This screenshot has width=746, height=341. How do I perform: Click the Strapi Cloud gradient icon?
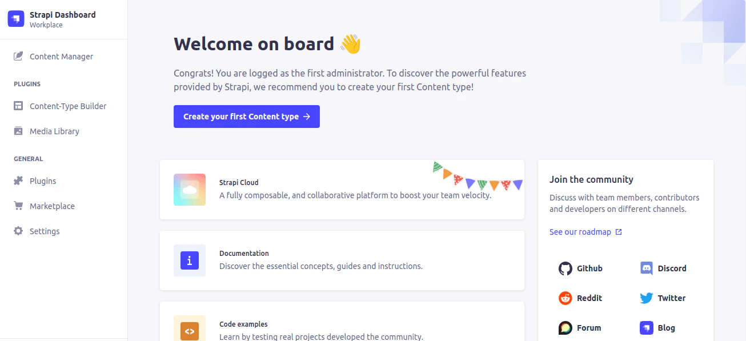pyautogui.click(x=189, y=189)
